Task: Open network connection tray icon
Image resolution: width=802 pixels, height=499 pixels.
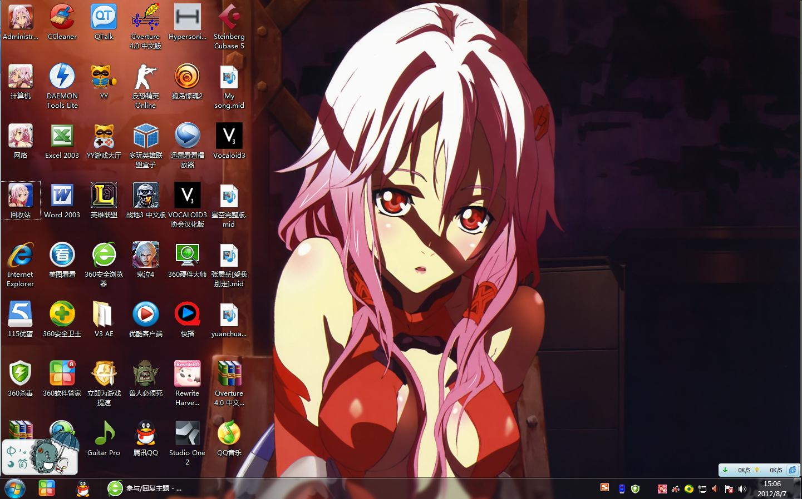Action: [702, 489]
